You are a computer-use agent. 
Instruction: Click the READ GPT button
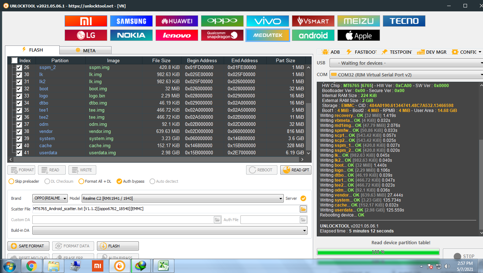click(295, 170)
